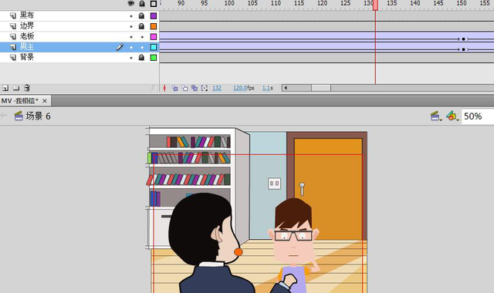Screen dimensions: 494x293
Task: Click frame number 145 on the ruler
Action: pyautogui.click(x=438, y=3)
